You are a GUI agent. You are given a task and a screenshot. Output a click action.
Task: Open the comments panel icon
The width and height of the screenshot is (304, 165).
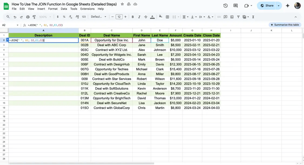(x=235, y=6)
